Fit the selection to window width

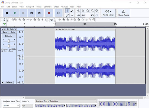(88, 11)
